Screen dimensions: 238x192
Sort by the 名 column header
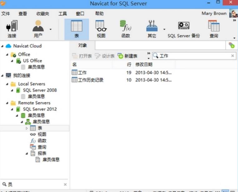(92, 65)
